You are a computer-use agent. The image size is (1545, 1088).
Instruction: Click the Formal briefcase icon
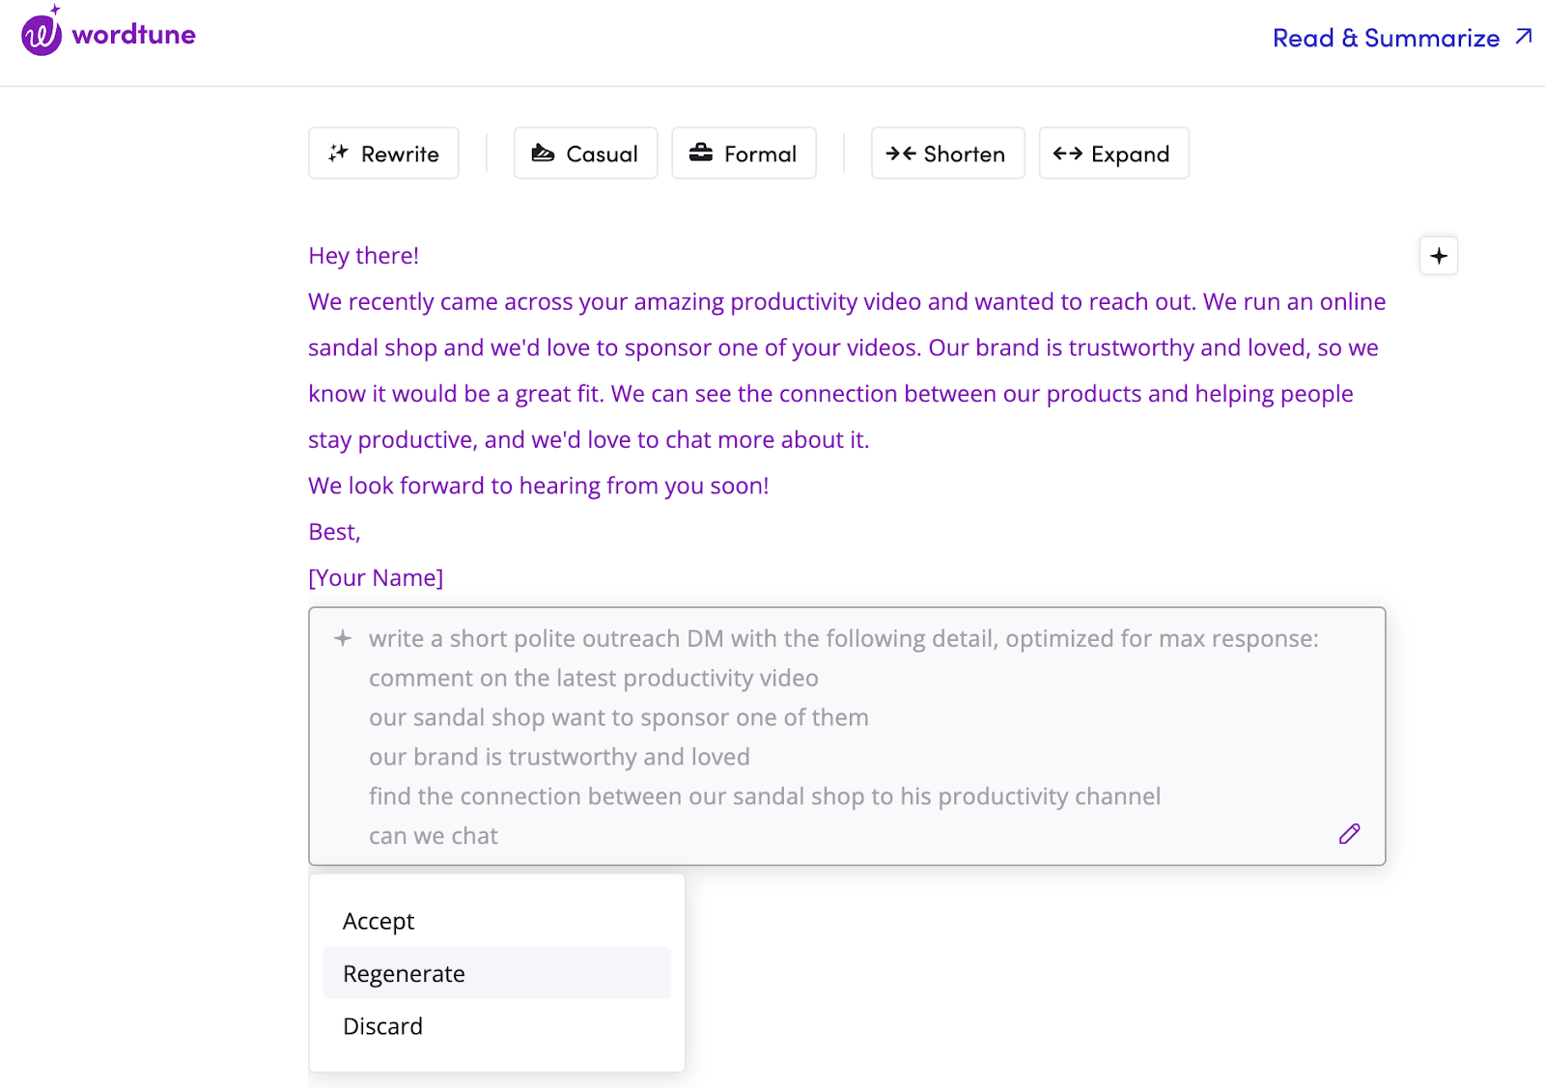tap(701, 153)
